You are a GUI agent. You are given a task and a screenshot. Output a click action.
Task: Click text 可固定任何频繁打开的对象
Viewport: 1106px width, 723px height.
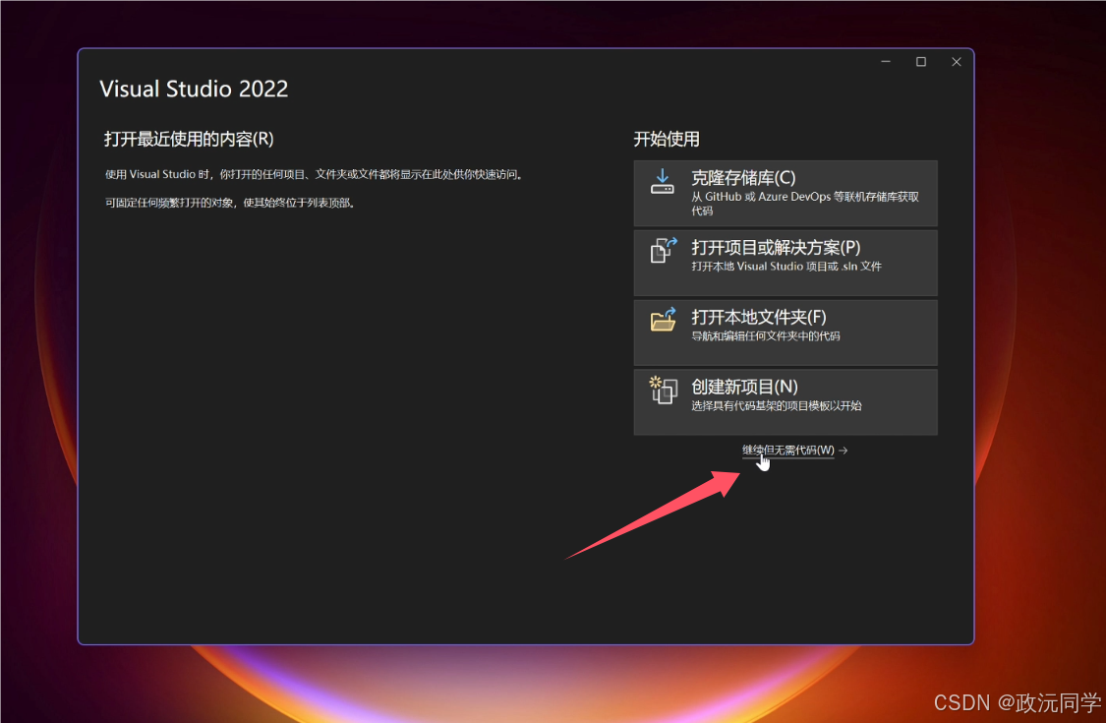click(x=168, y=203)
